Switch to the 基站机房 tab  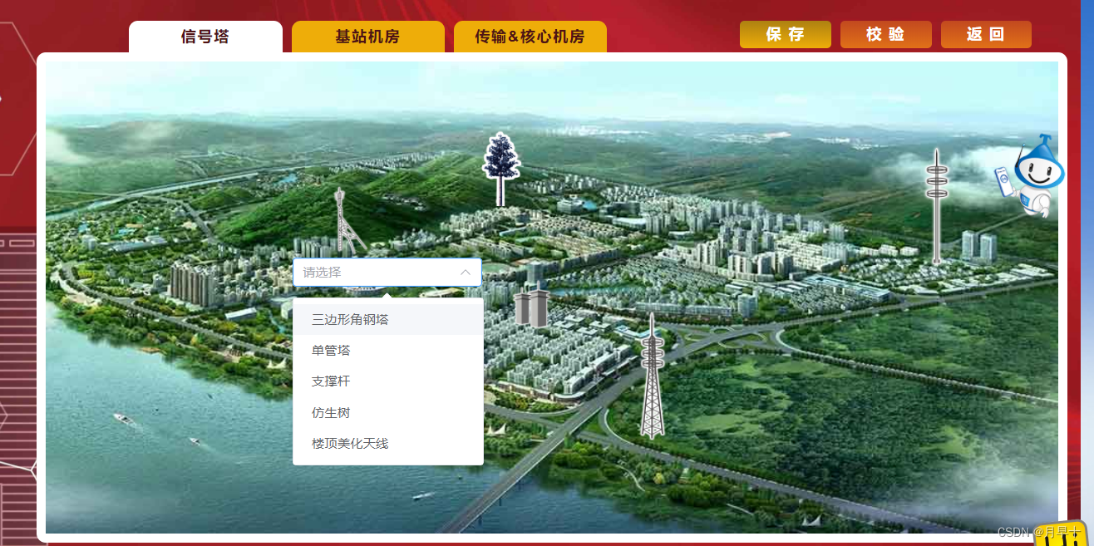pyautogui.click(x=367, y=36)
